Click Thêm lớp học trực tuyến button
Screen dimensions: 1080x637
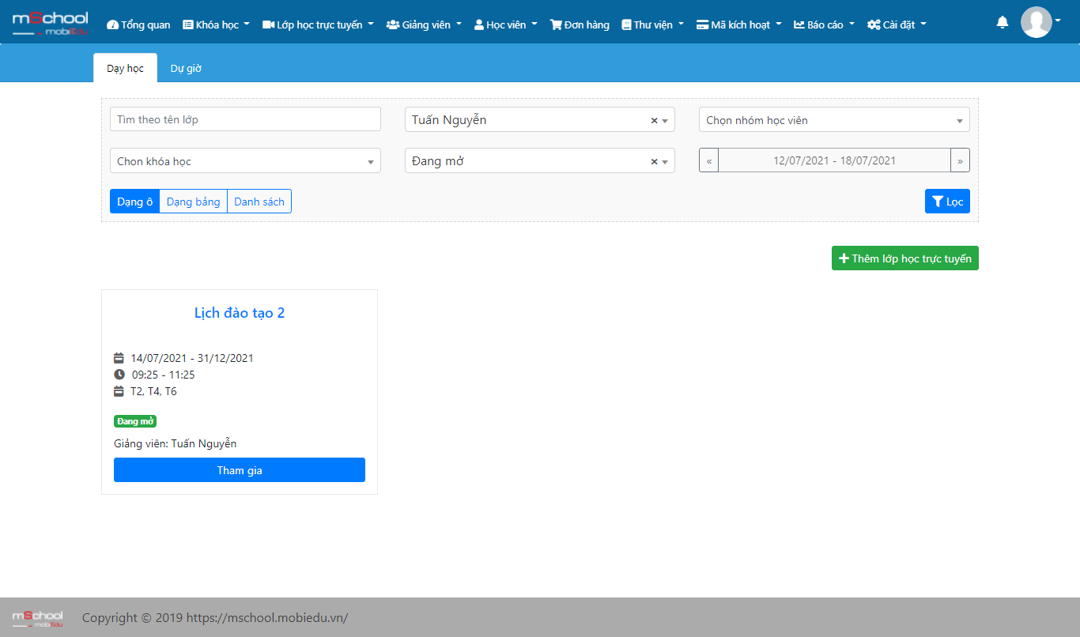coord(905,258)
